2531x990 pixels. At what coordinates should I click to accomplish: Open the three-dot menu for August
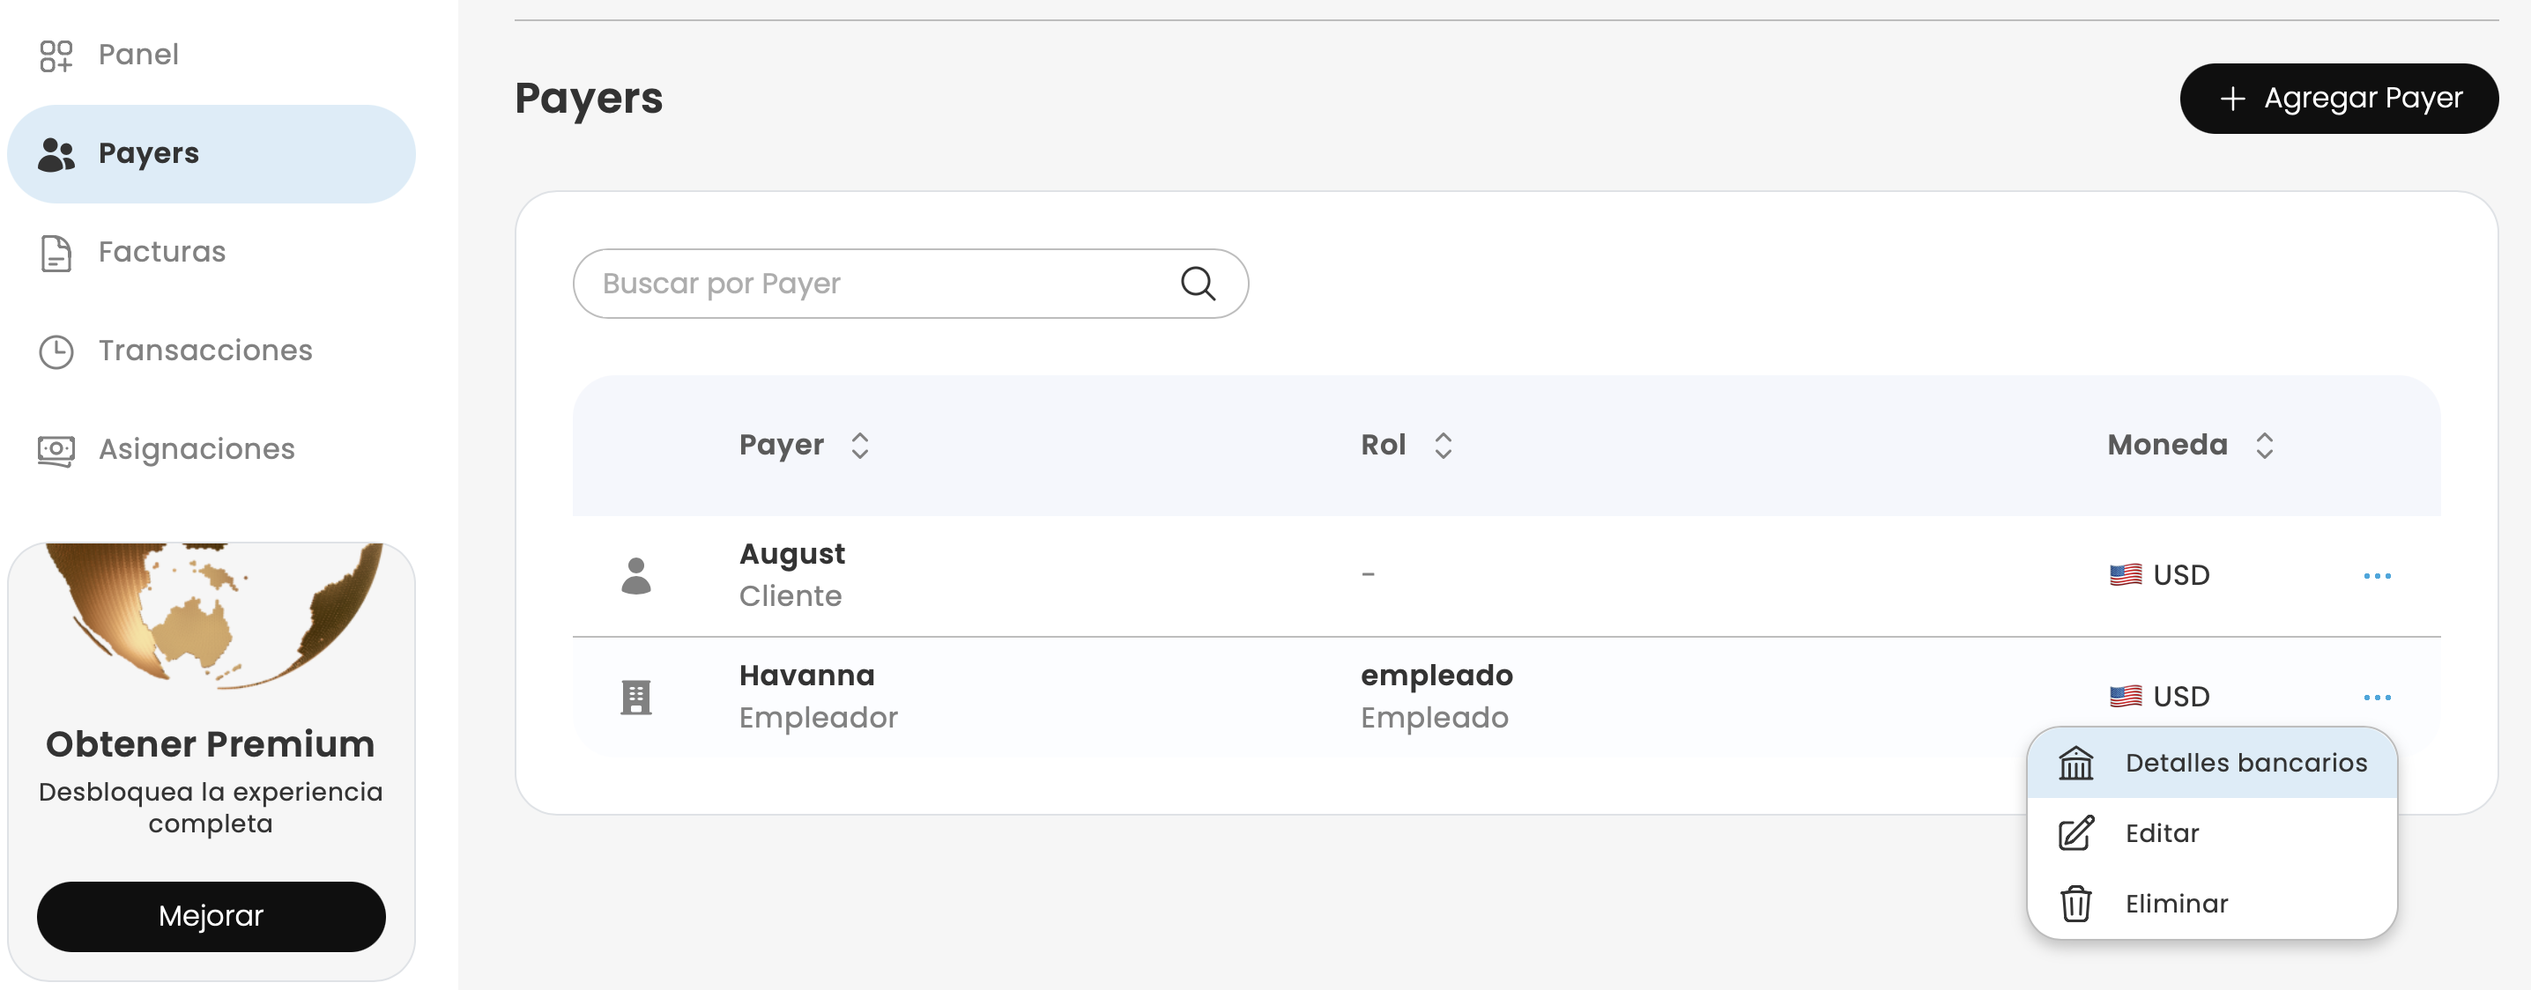pos(2376,575)
